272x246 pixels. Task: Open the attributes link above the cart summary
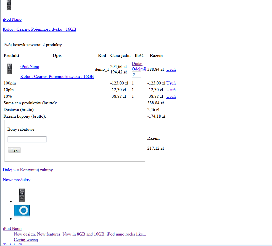[39, 29]
